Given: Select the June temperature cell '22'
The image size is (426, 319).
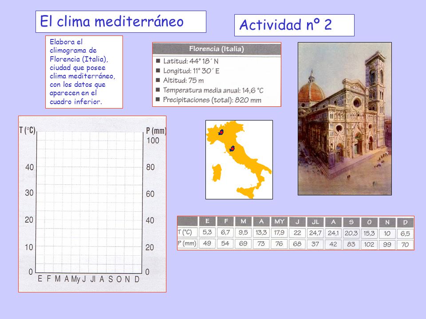Looking at the screenshot, I should (x=297, y=233).
